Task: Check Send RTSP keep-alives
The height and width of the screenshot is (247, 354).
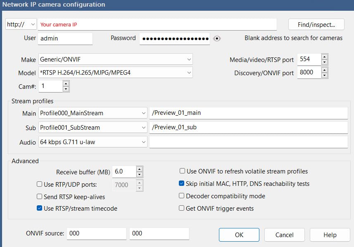Action: 40,197
